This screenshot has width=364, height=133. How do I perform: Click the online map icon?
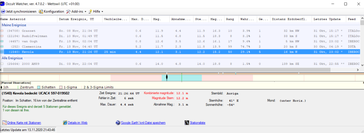click(4, 123)
